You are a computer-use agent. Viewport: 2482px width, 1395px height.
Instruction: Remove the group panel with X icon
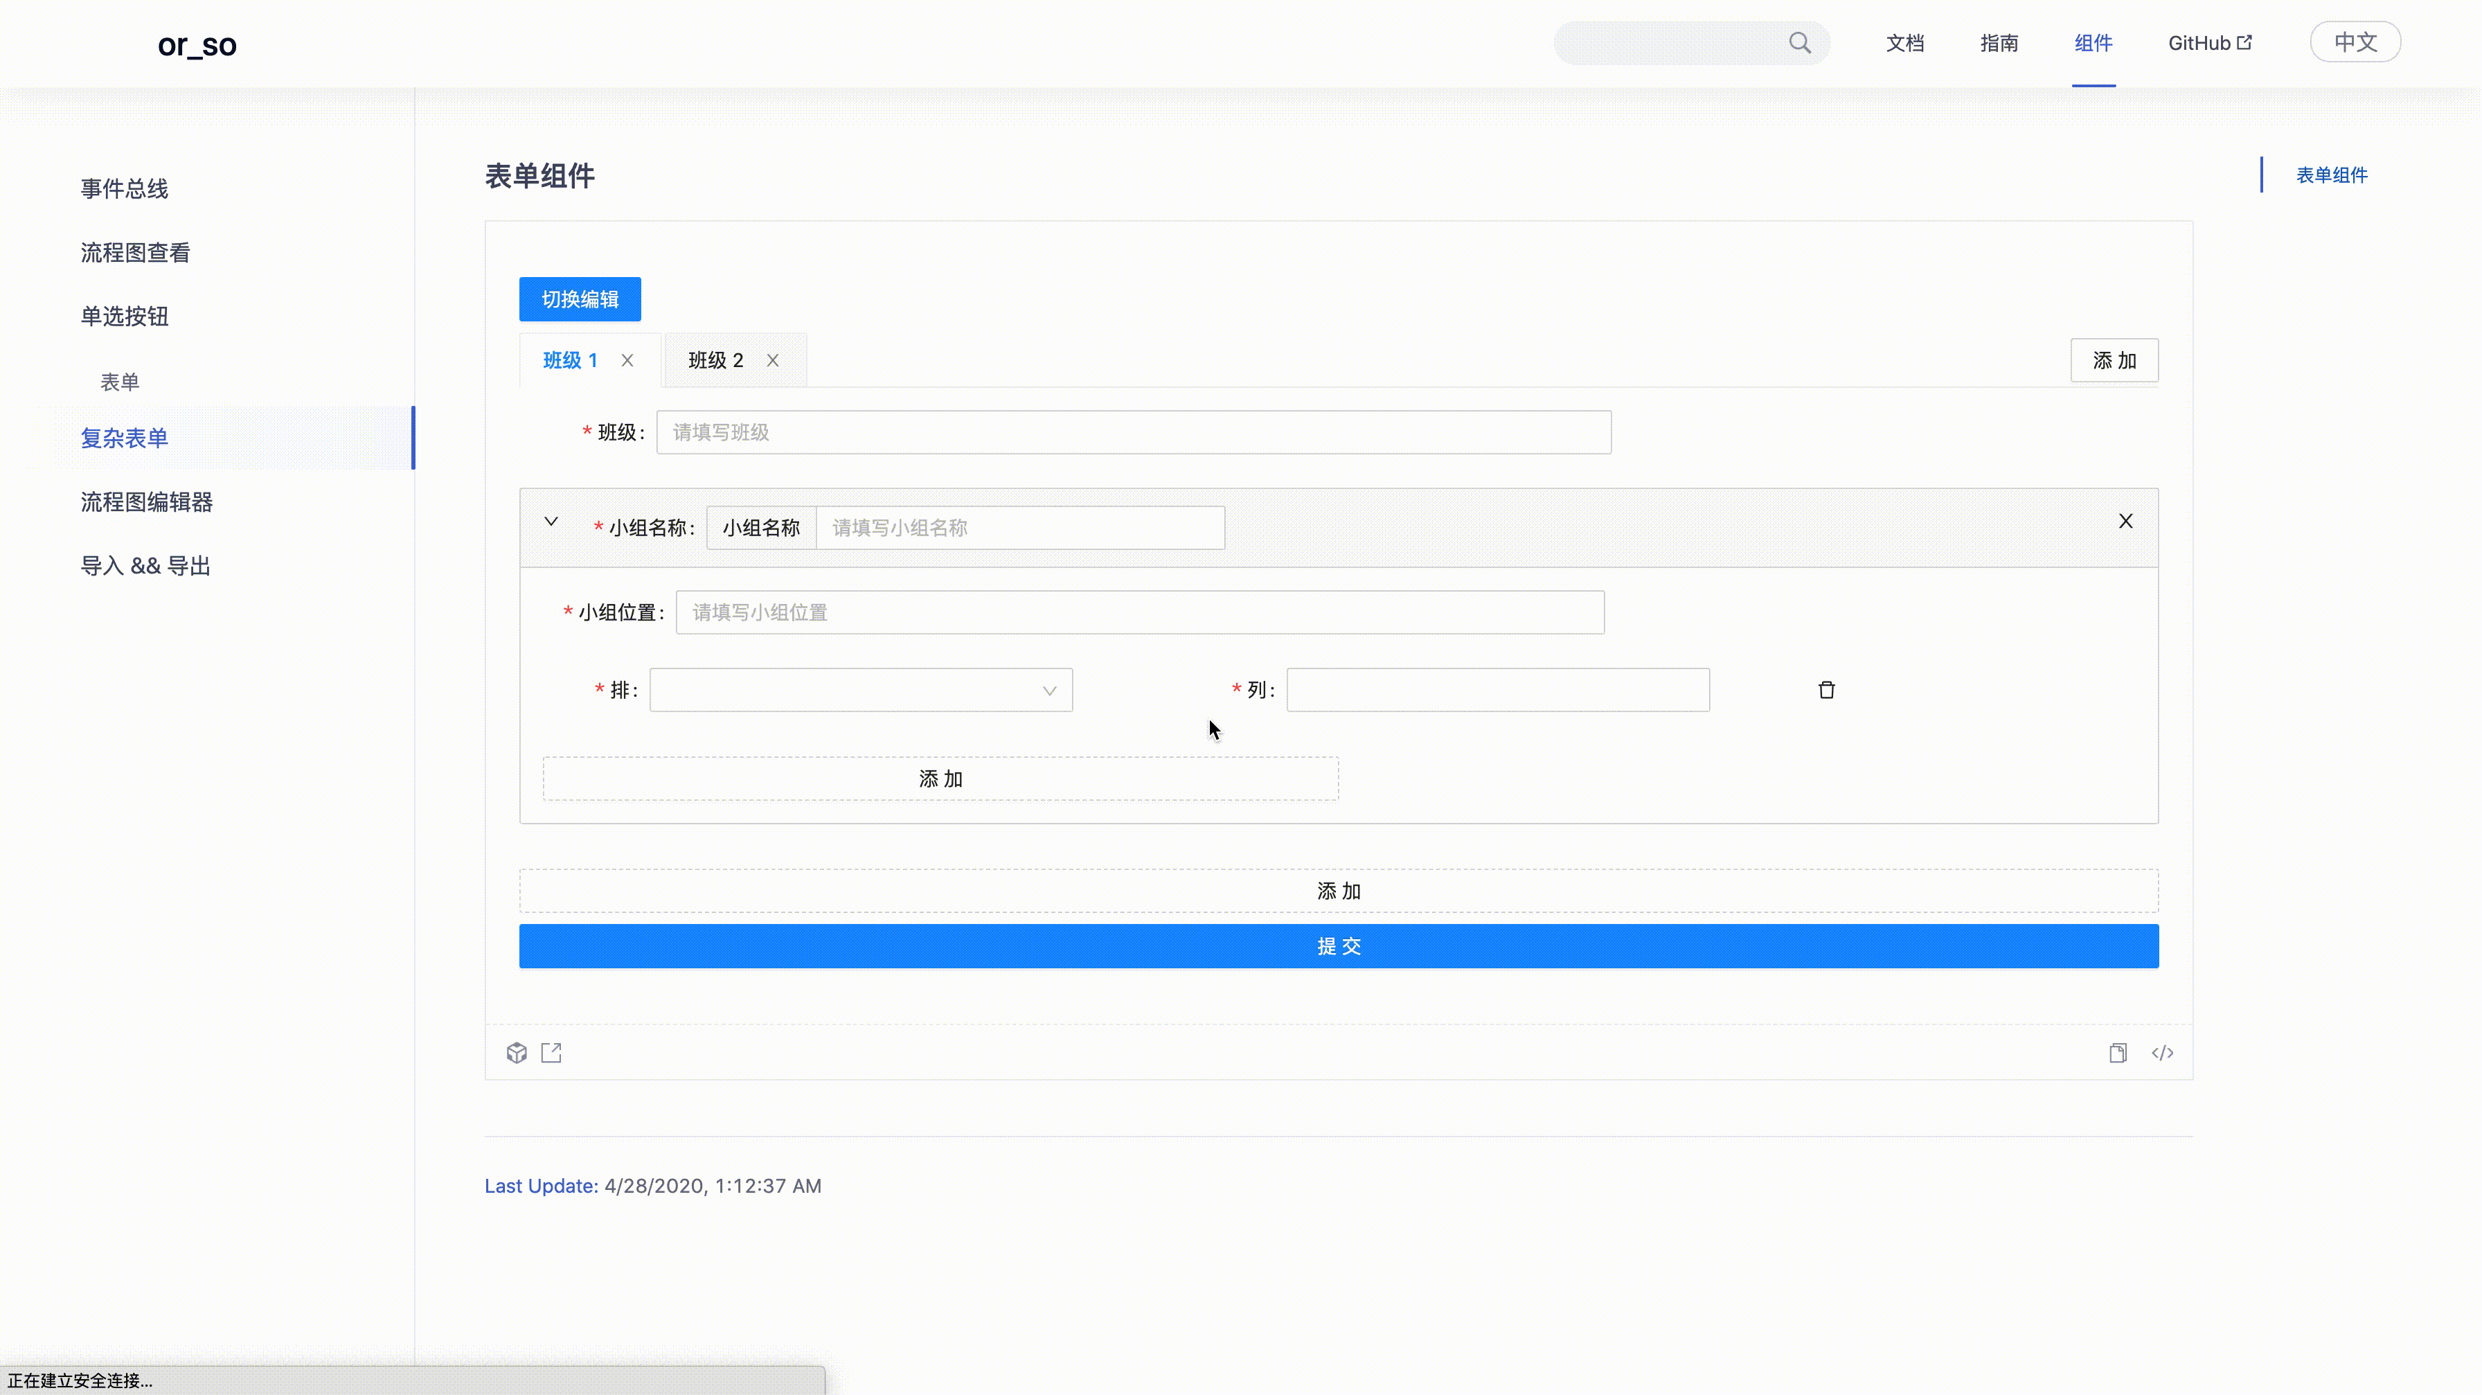click(2125, 521)
